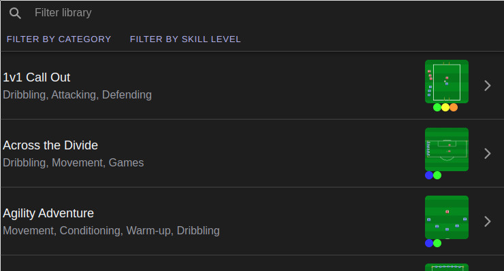This screenshot has width=504, height=271.
Task: Click the search magnifier icon
Action: point(15,13)
